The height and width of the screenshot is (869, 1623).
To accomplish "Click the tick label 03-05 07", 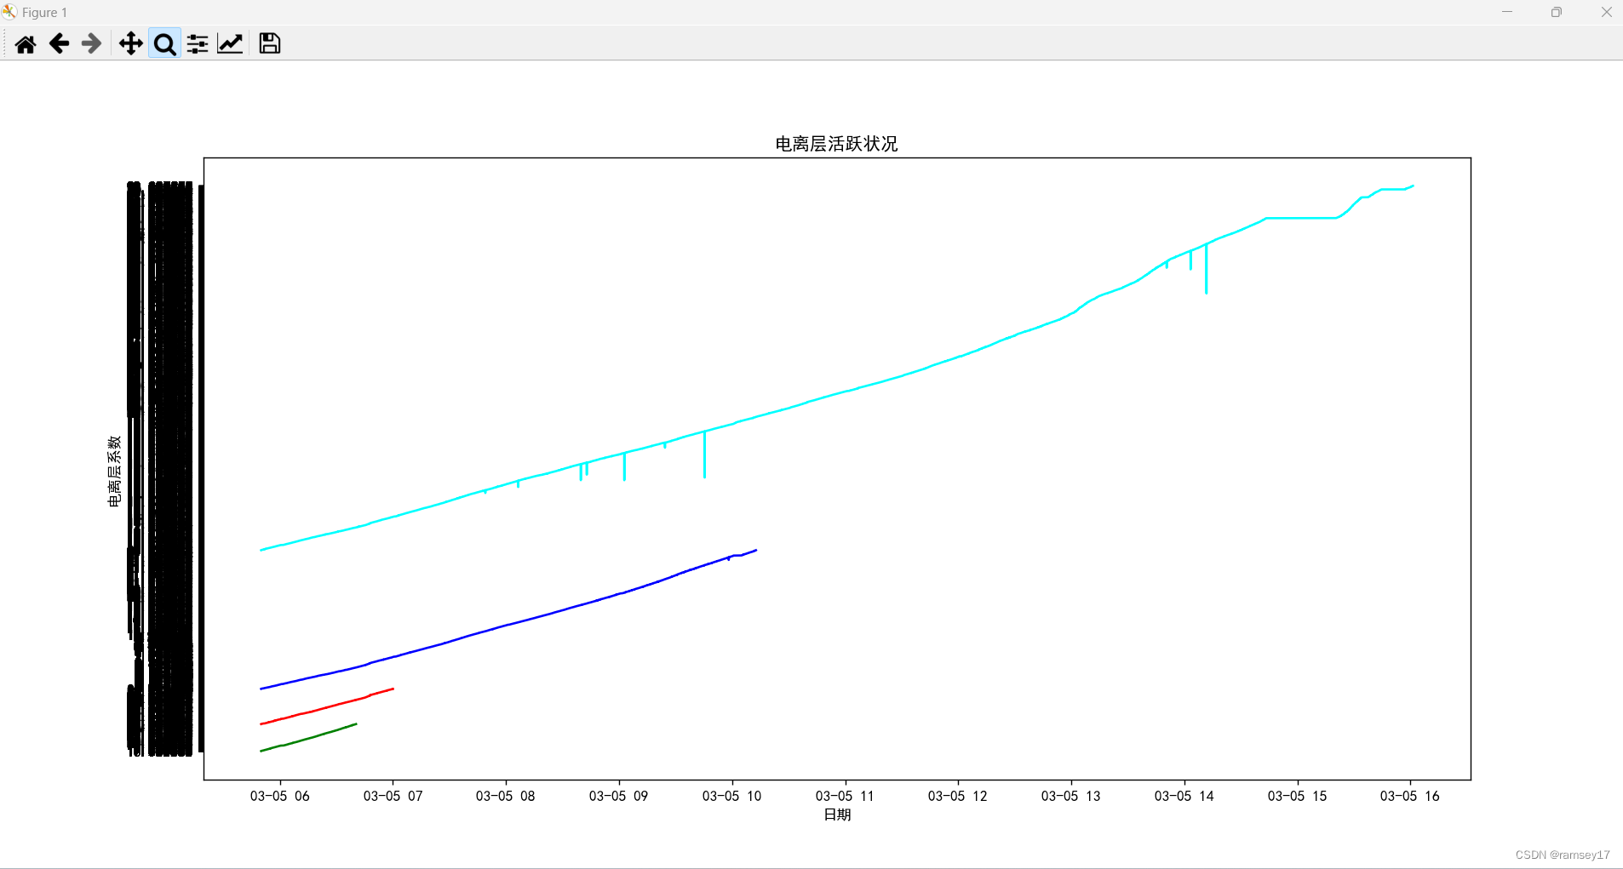I will point(393,796).
